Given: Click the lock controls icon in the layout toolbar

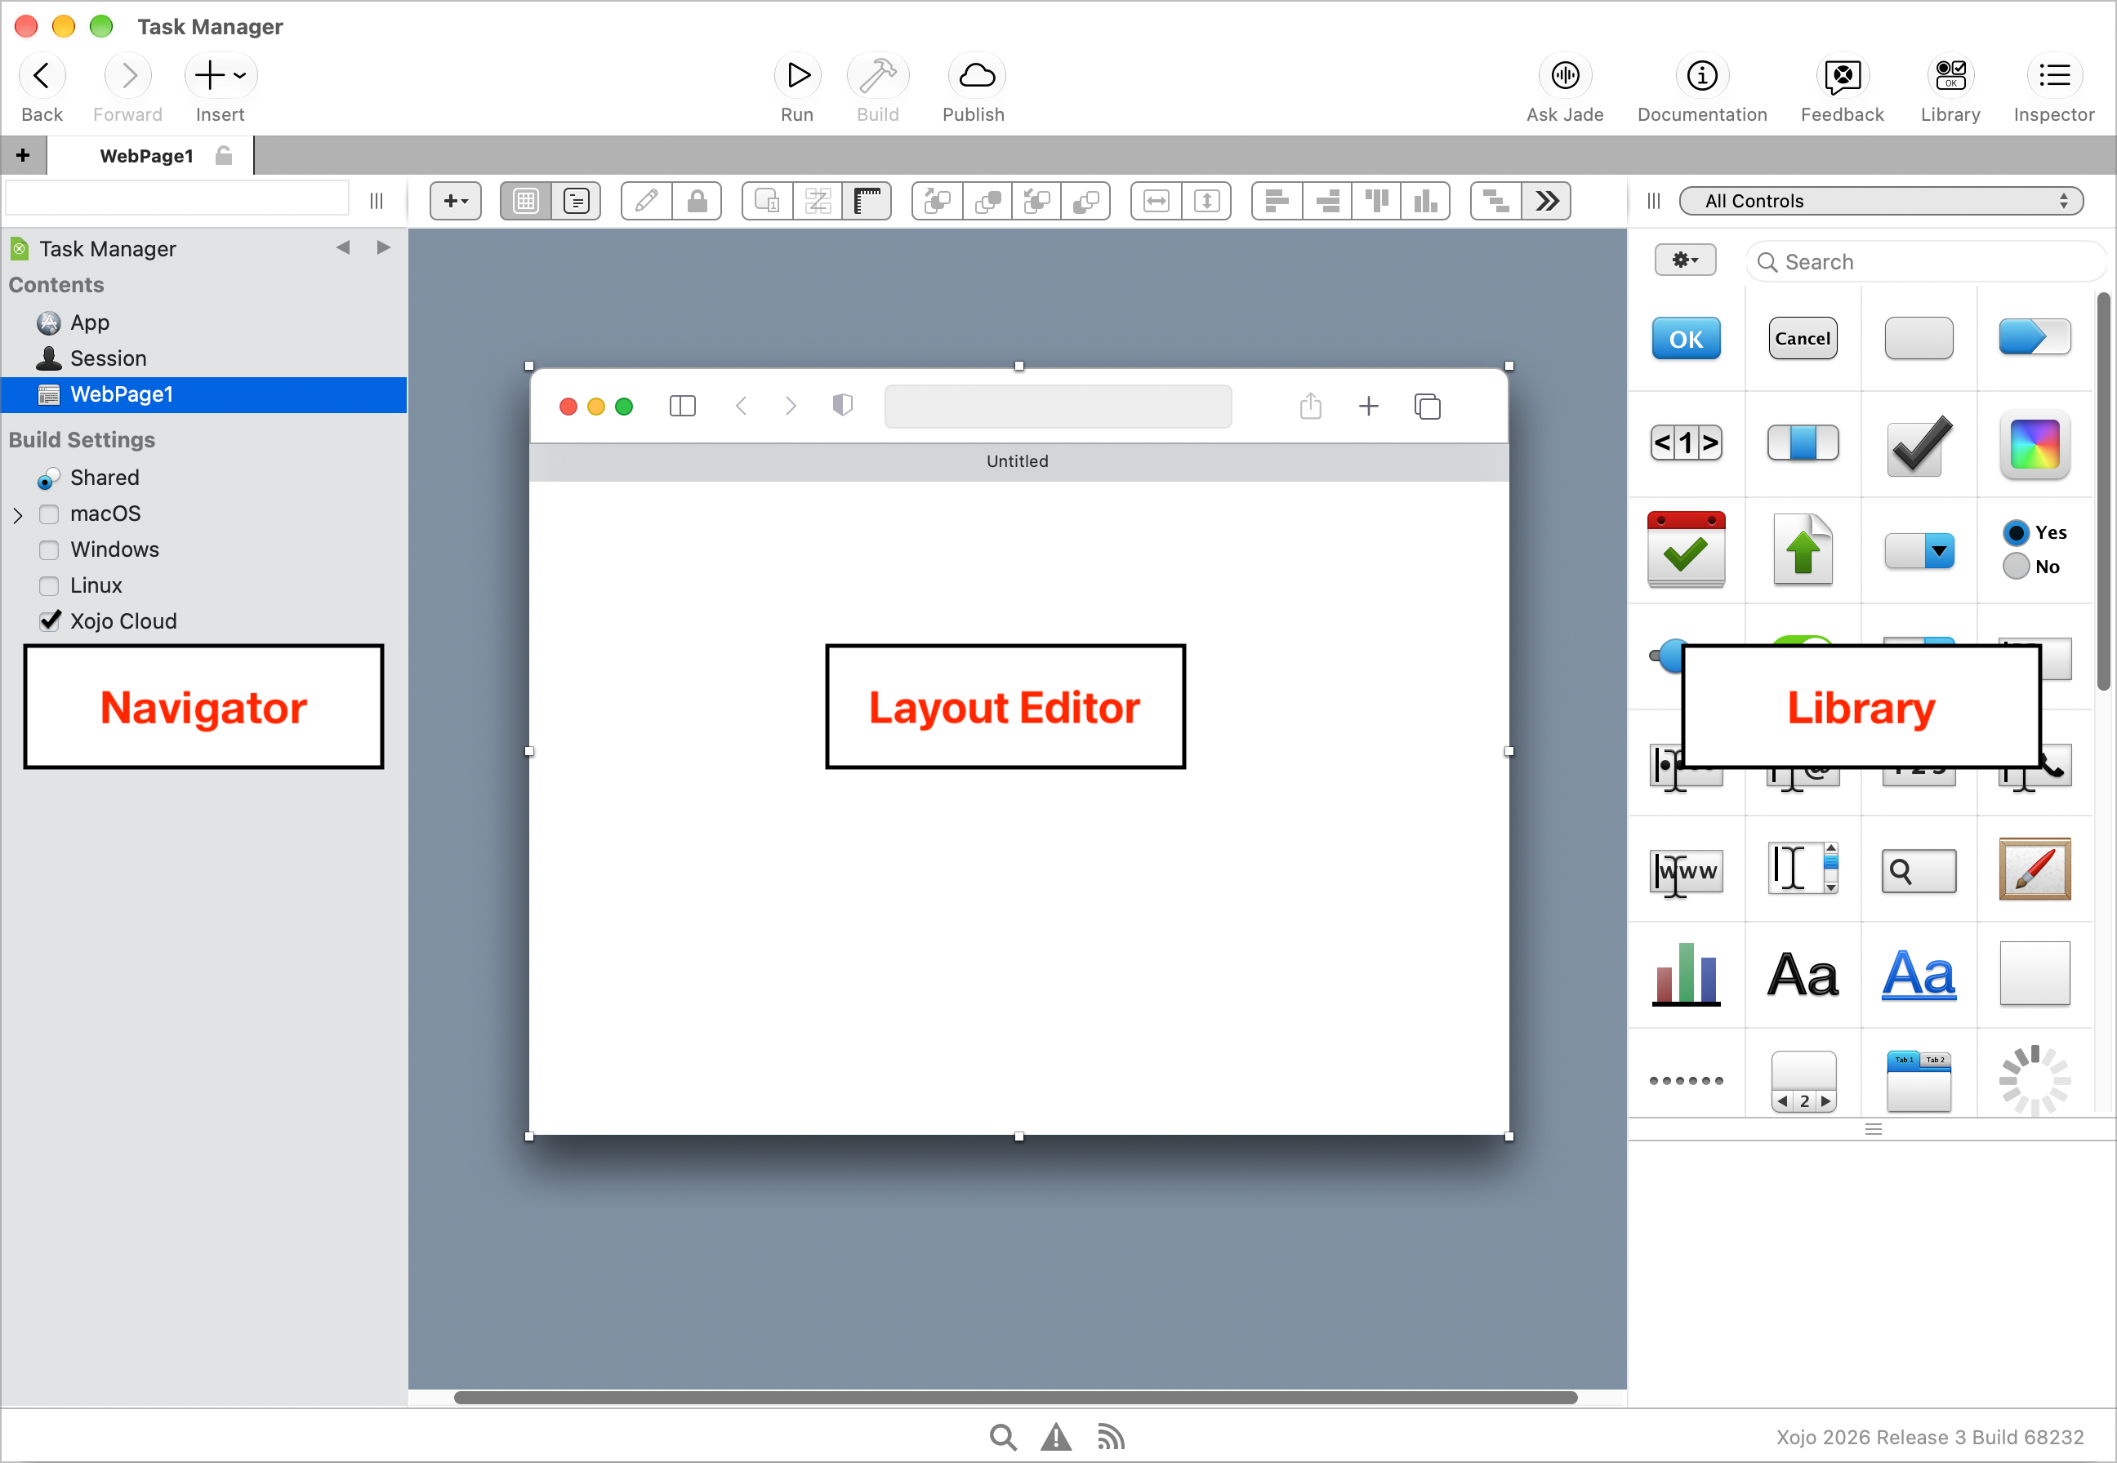Looking at the screenshot, I should pos(697,201).
